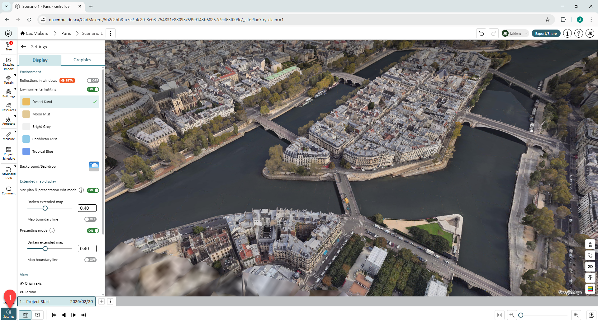Open the Editing mode dropdown
The height and width of the screenshot is (321, 598).
pos(515,33)
